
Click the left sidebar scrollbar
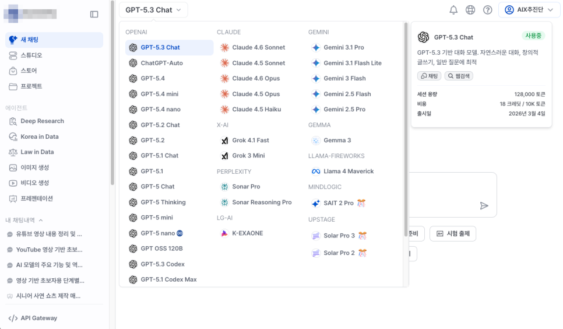112,93
